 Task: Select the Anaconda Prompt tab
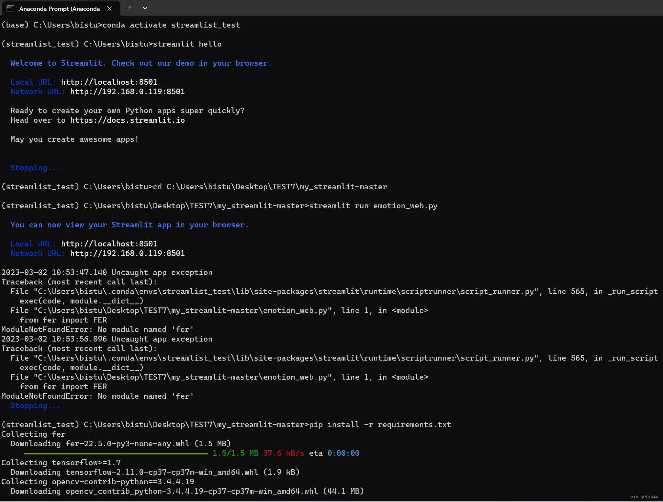[x=61, y=9]
